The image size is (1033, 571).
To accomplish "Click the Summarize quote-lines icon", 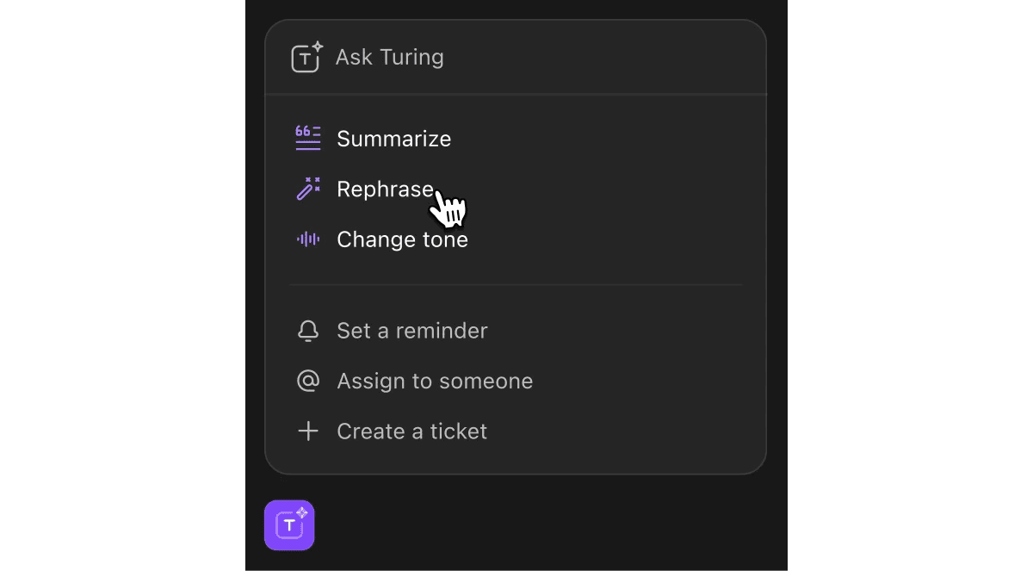I will tap(308, 139).
